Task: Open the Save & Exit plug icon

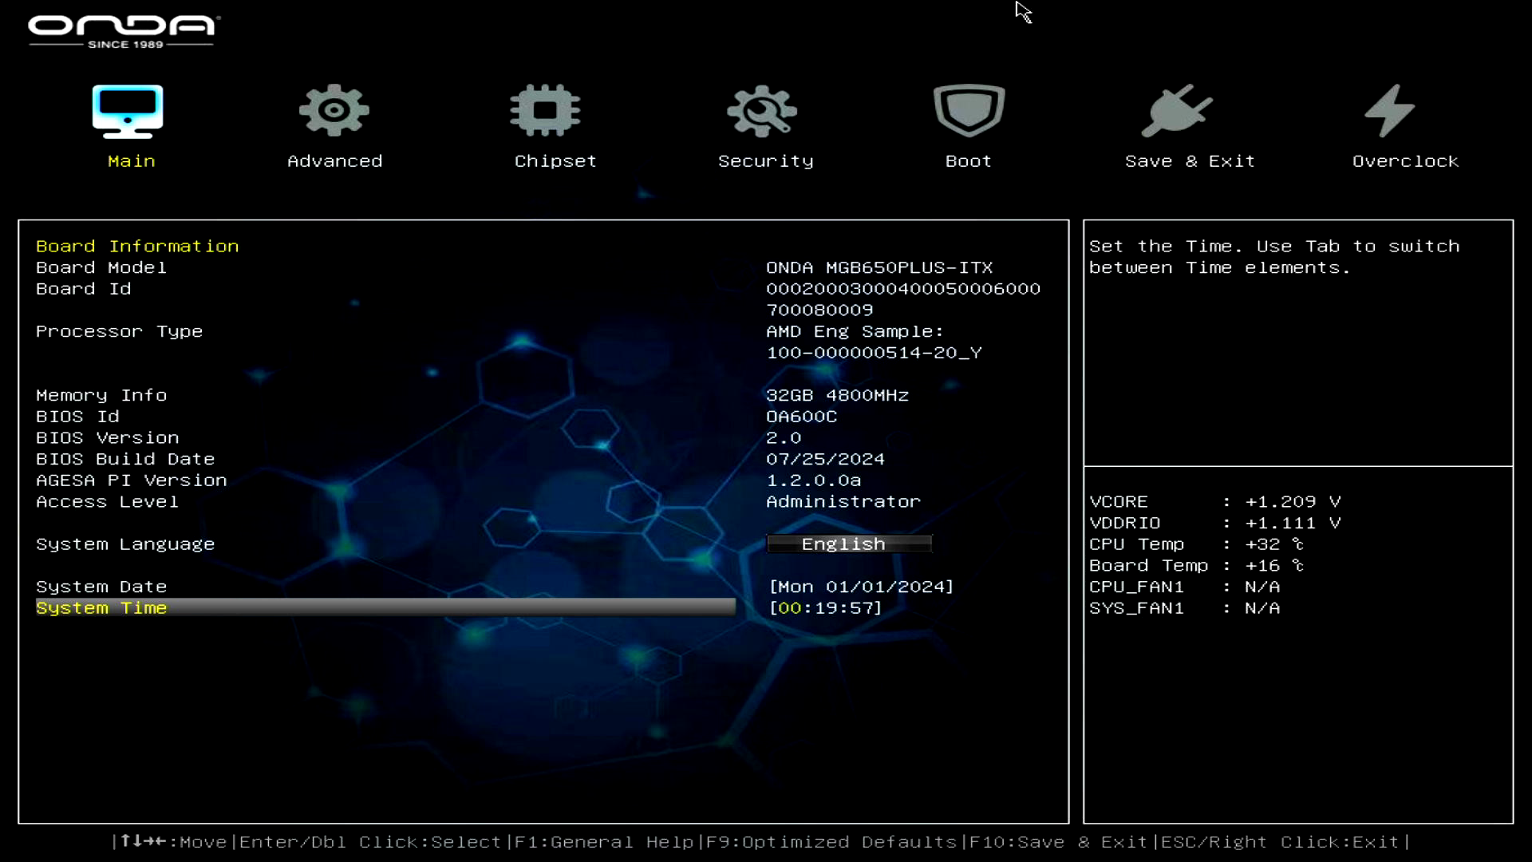Action: coord(1176,110)
